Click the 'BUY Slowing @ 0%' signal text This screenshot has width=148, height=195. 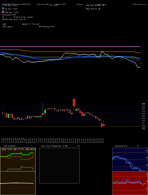[46, 27]
